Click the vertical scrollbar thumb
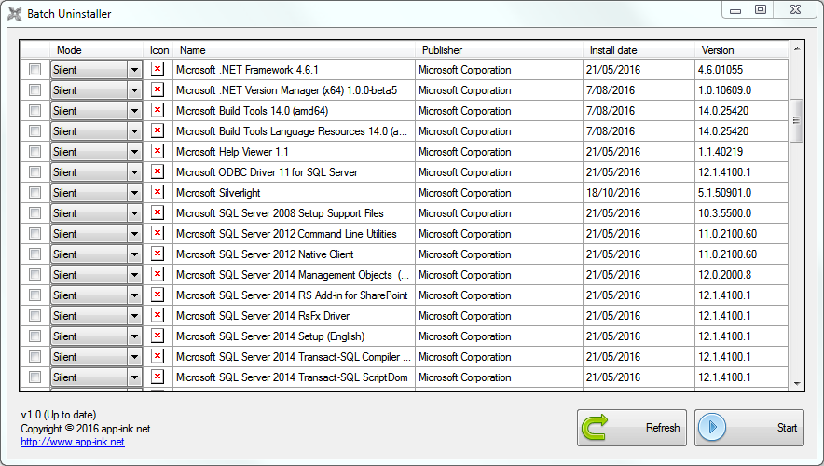This screenshot has width=824, height=466. click(x=797, y=120)
